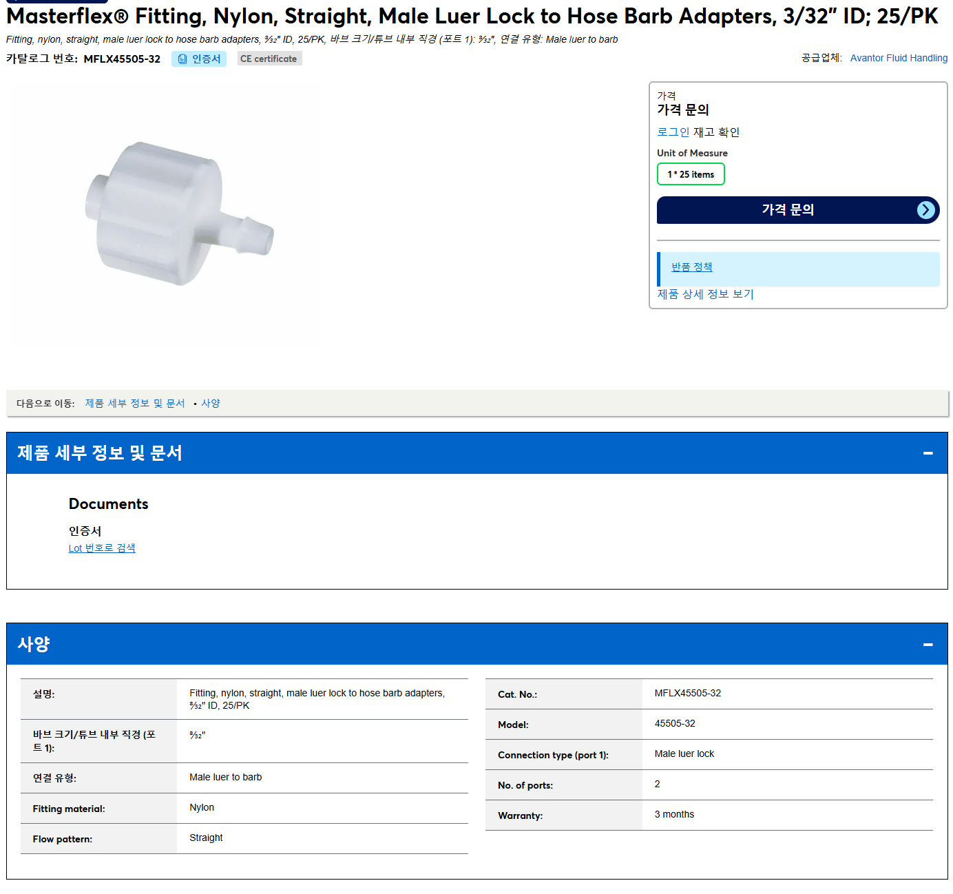Select the 1 * 25 items unit option
The image size is (953, 894).
(x=691, y=174)
